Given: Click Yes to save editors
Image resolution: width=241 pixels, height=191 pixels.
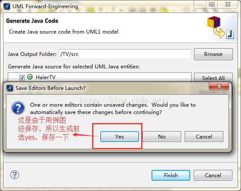Looking at the screenshot, I should click(120, 136).
